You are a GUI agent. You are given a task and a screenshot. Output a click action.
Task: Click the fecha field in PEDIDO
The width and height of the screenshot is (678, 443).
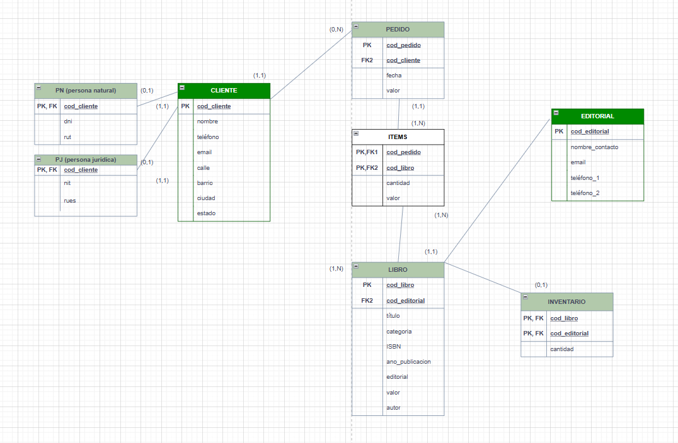(x=394, y=75)
